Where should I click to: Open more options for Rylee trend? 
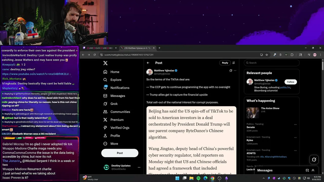point(295,138)
